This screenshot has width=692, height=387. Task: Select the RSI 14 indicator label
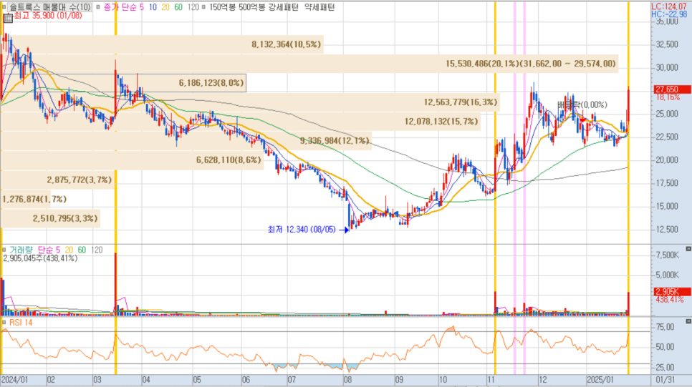[x=21, y=323]
